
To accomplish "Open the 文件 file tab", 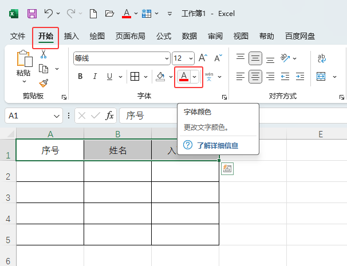I will click(x=18, y=36).
